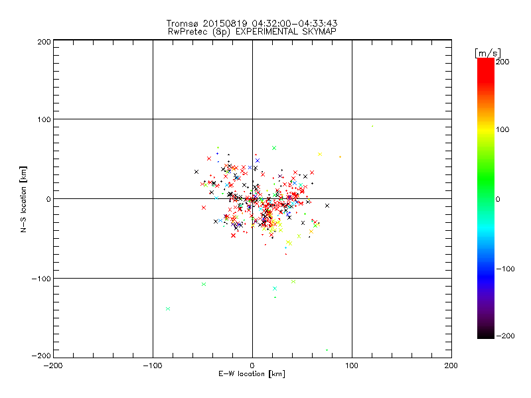Pick the yellow-green dot near 120 km east, 90 km north
The width and height of the screenshot is (531, 398).
coord(372,126)
